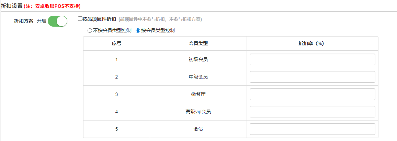397x141 pixels.
Task: Focus the 中级会员 discount rate input
Action: point(312,77)
